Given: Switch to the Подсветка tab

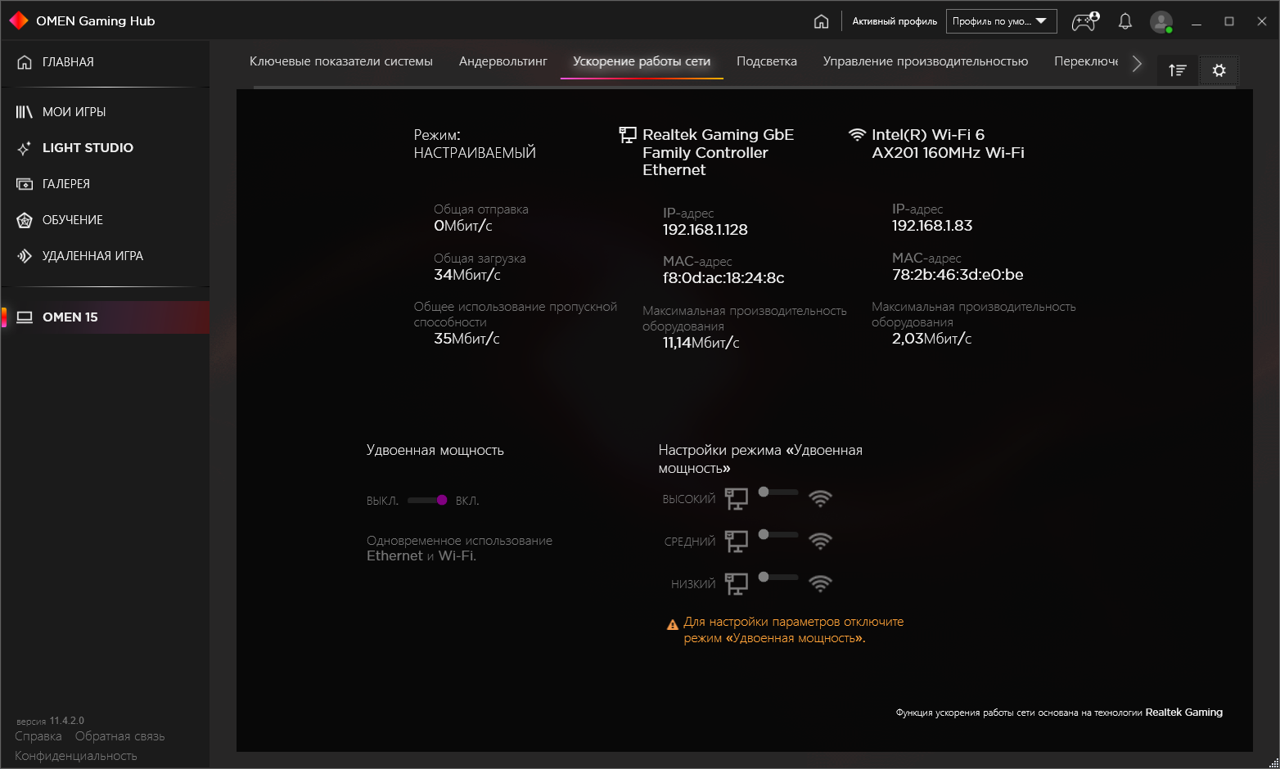Looking at the screenshot, I should pyautogui.click(x=766, y=61).
